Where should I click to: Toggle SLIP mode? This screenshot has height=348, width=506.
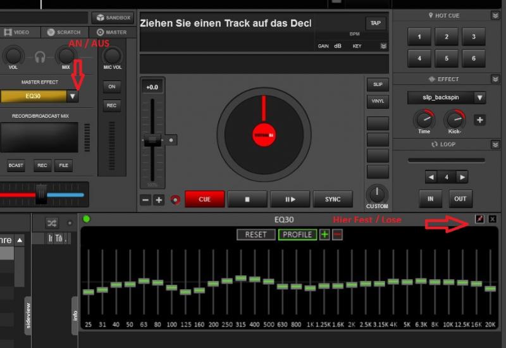(378, 85)
